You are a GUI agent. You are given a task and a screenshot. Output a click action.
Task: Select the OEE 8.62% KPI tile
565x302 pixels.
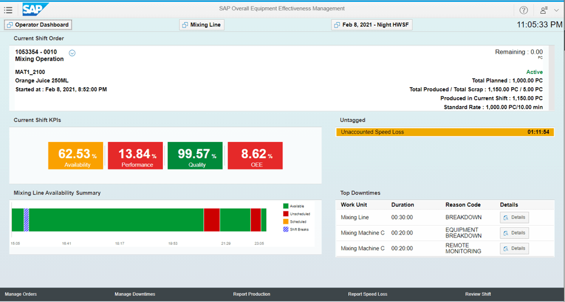[255, 156]
